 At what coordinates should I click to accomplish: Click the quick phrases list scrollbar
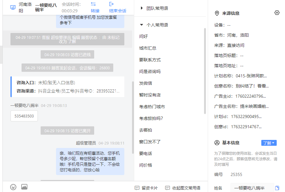(x=205, y=71)
